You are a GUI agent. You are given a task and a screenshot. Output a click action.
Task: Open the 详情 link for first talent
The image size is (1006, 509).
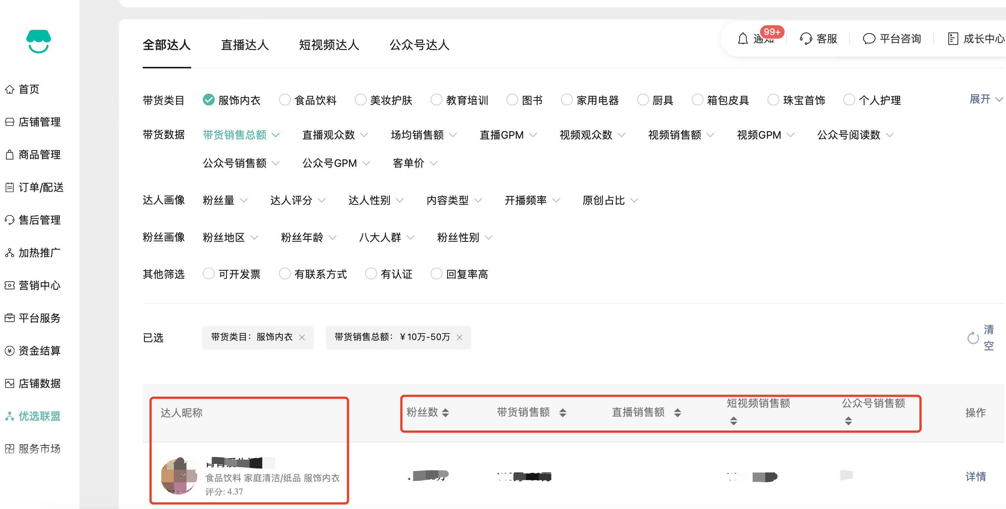pyautogui.click(x=975, y=477)
